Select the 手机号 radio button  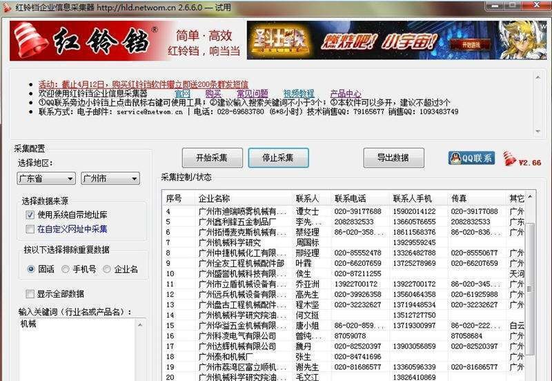pos(65,269)
